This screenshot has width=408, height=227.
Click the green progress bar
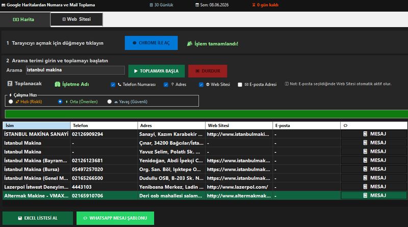point(207,114)
